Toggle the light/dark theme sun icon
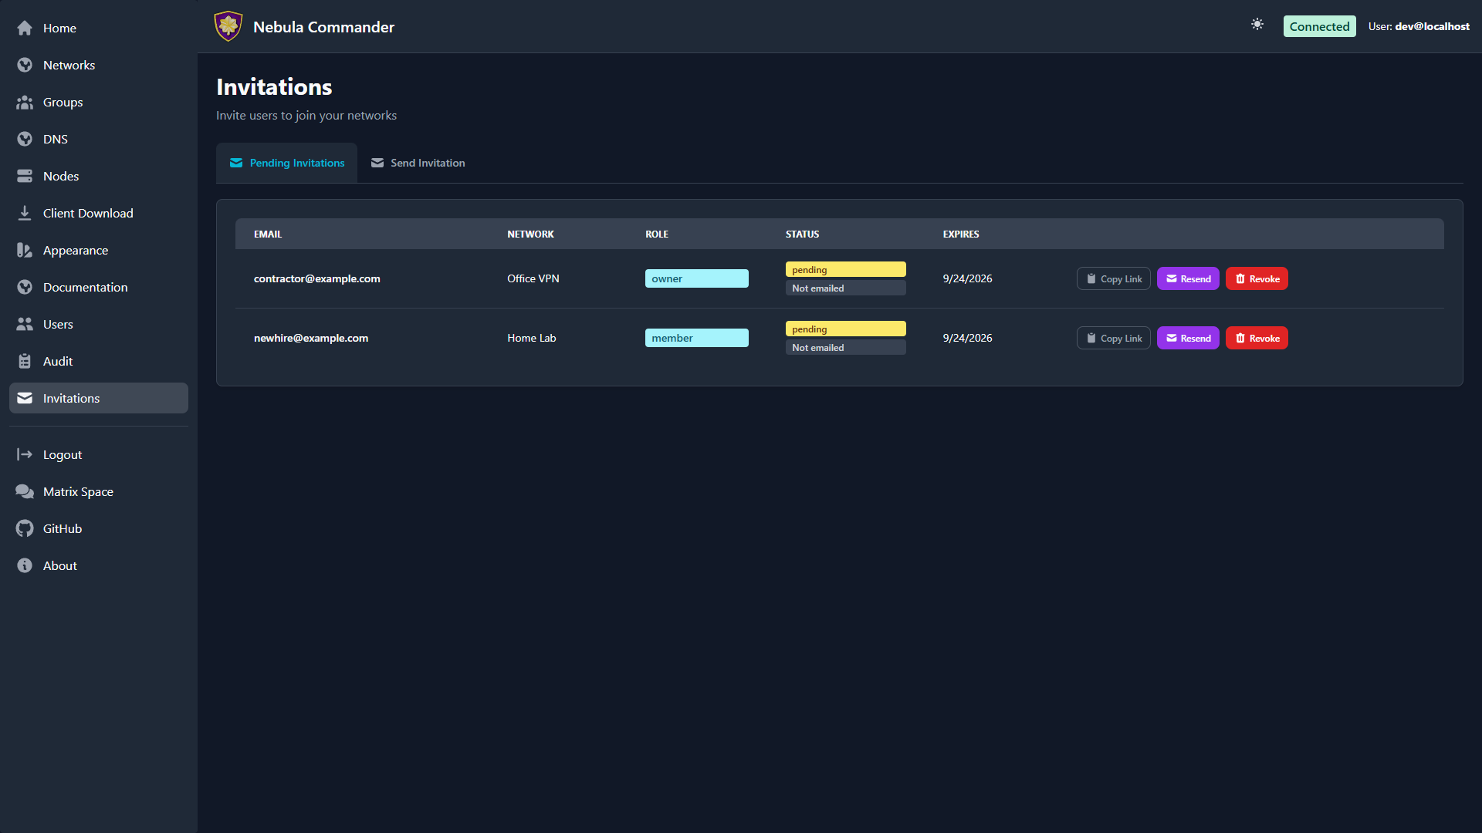This screenshot has width=1482, height=833. (1257, 25)
